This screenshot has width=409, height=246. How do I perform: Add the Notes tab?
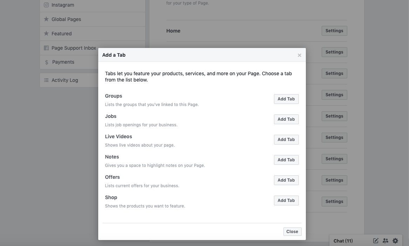286,160
